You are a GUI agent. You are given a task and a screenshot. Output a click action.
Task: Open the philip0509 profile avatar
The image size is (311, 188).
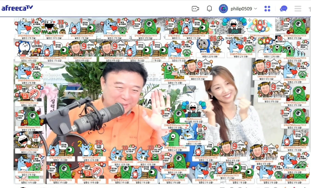click(x=223, y=9)
